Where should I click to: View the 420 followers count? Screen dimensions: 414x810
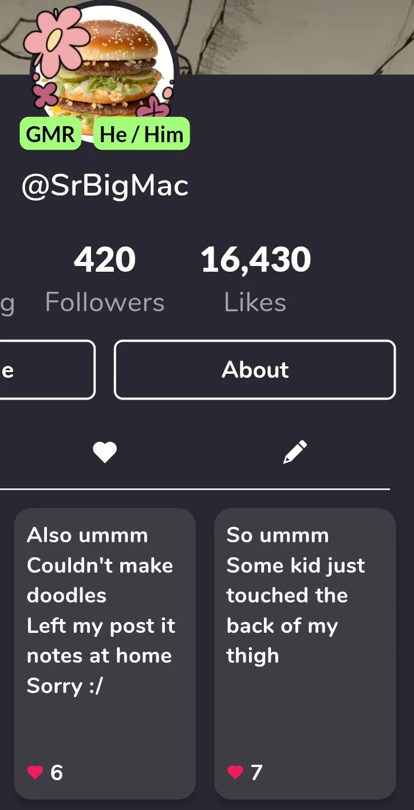pos(105,260)
